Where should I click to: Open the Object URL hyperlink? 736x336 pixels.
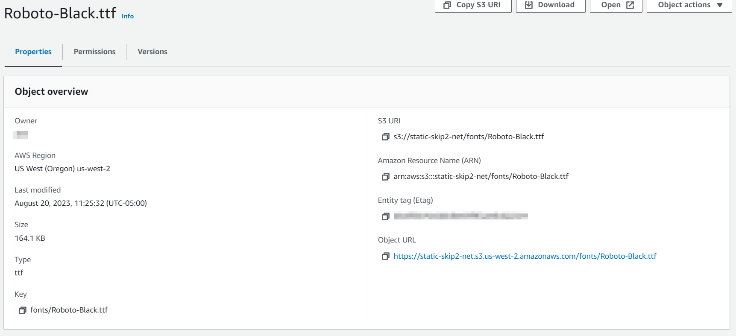tap(525, 256)
